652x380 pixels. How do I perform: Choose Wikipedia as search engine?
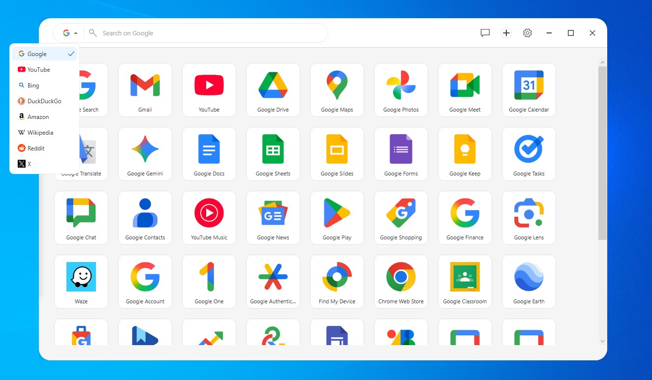pos(45,133)
